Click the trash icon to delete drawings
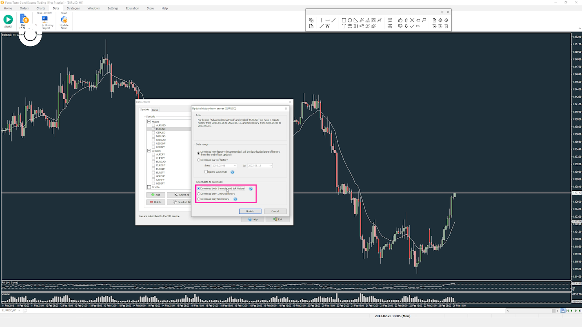Viewport: 582px width, 327px height. [446, 26]
